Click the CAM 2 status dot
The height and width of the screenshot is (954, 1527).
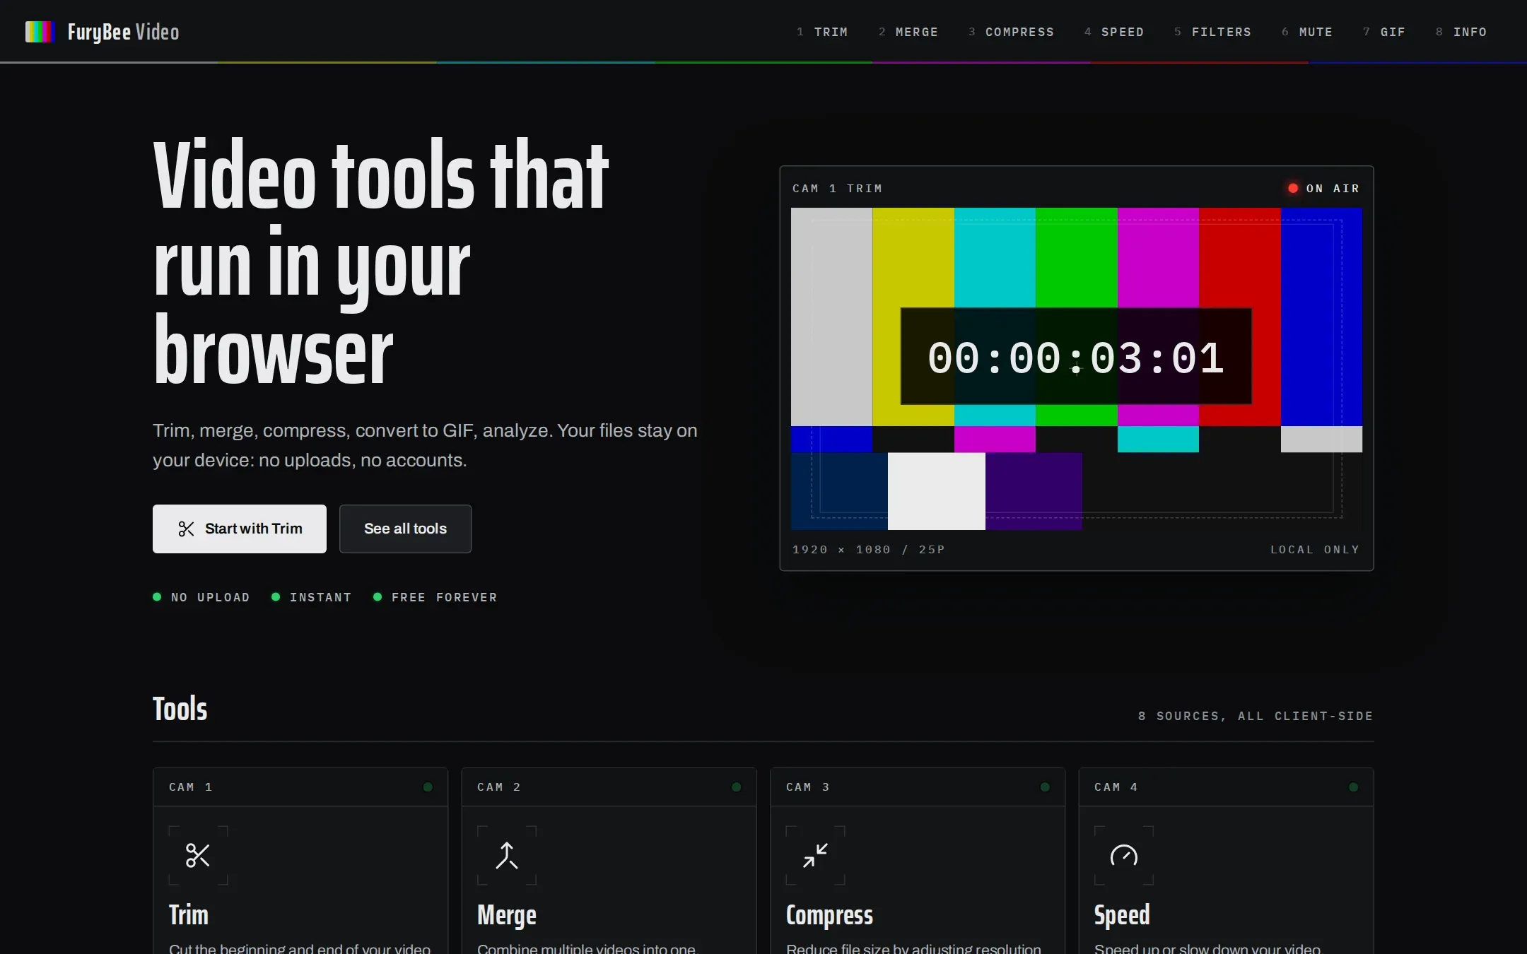pyautogui.click(x=737, y=787)
